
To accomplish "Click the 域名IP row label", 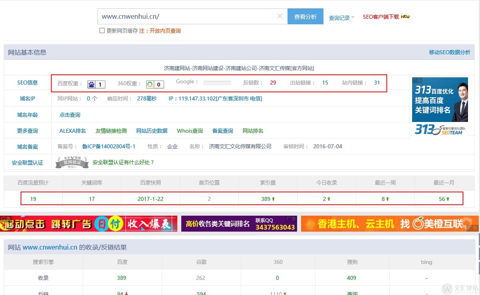I will pyautogui.click(x=28, y=98).
